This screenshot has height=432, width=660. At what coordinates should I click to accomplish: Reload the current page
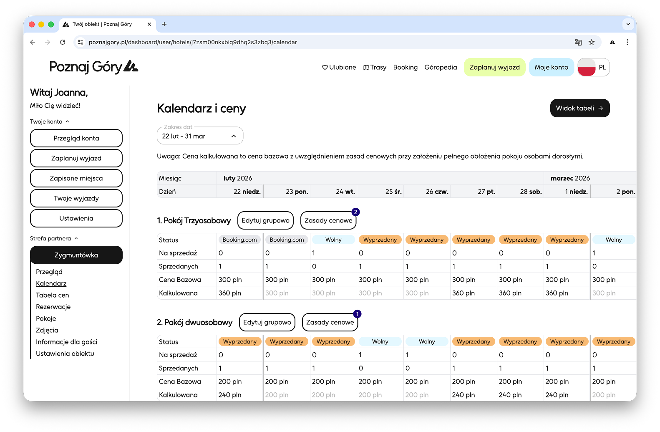(63, 42)
